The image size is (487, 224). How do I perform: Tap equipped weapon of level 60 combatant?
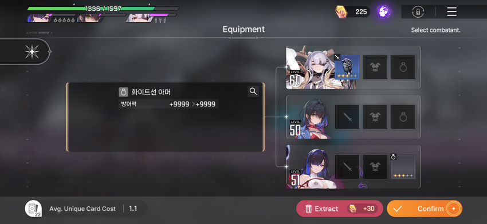(x=347, y=67)
